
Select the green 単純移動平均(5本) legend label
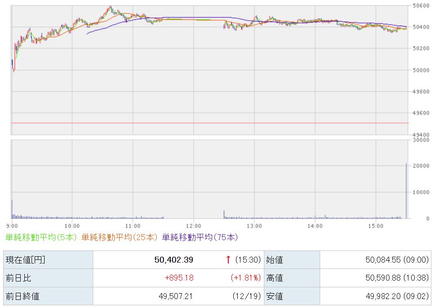tap(41, 237)
